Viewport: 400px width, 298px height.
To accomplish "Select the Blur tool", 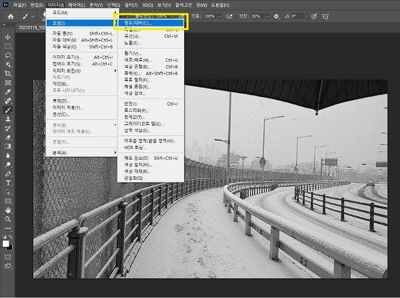I will pos(8,156).
